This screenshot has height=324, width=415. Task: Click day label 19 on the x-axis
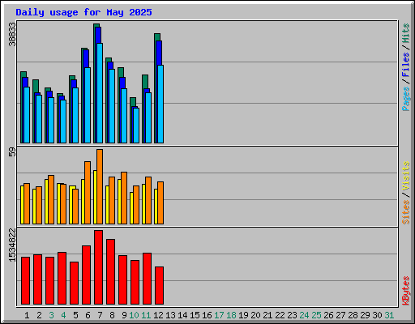(243, 315)
